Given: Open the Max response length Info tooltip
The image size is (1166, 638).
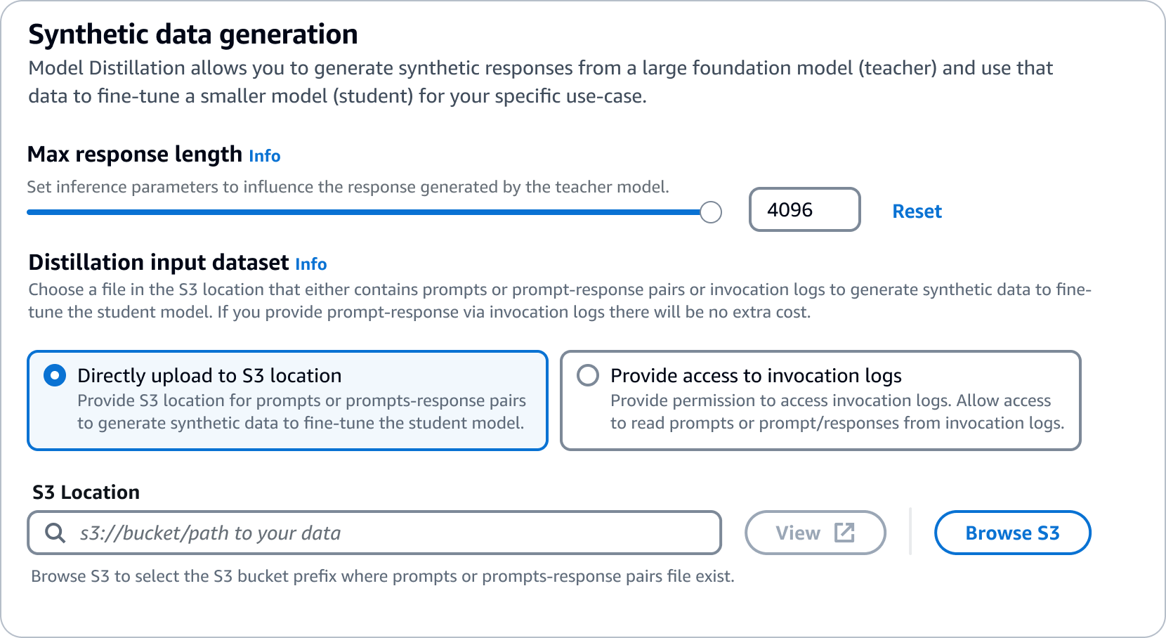Looking at the screenshot, I should pyautogui.click(x=265, y=156).
